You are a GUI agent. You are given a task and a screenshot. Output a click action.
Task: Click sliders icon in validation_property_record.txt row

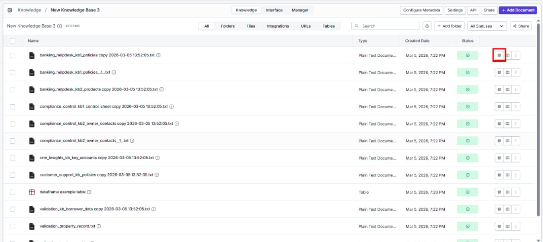[x=499, y=226]
